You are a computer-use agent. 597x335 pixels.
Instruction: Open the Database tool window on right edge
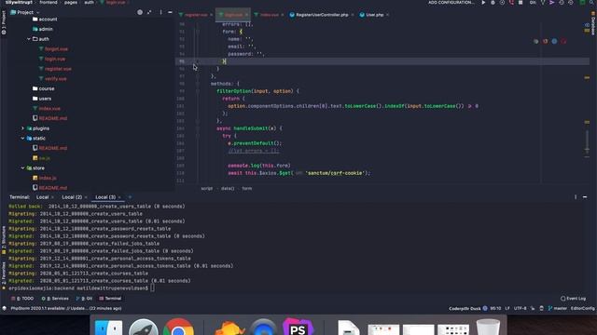coord(593,22)
